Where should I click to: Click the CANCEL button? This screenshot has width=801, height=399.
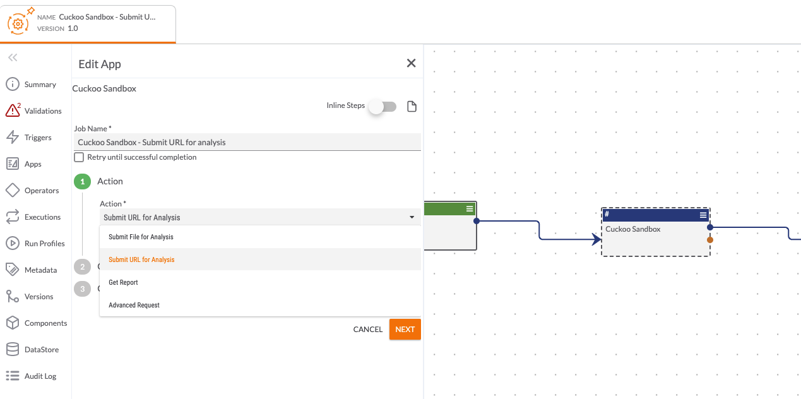(x=368, y=330)
